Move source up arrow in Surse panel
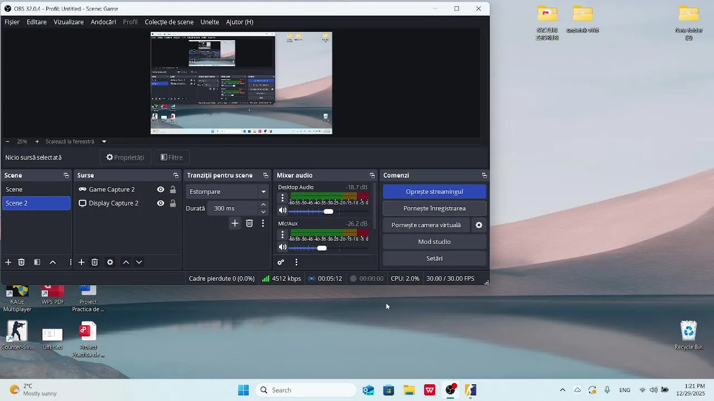Viewport: 714px width, 401px height. (x=126, y=262)
